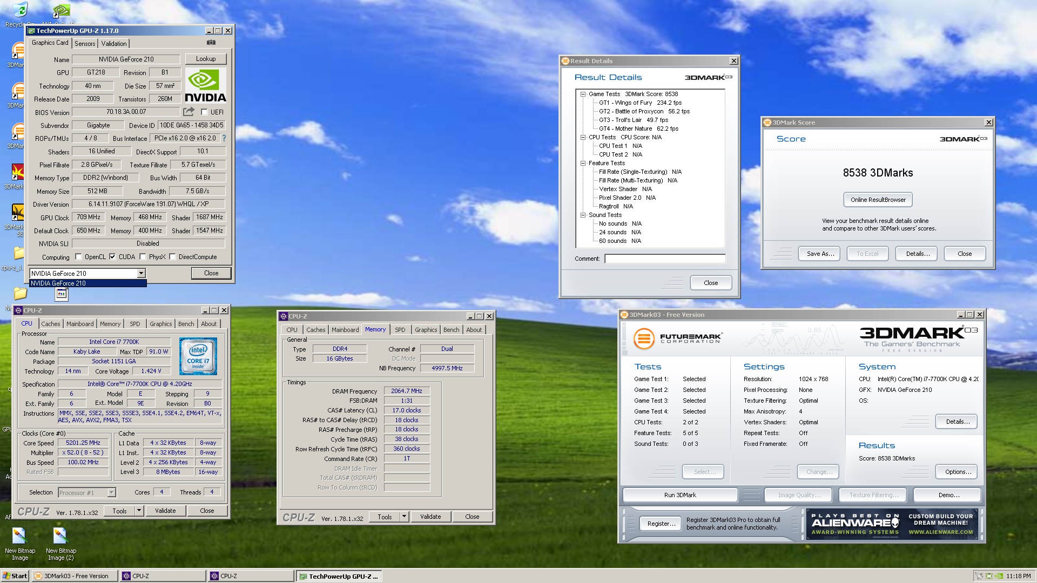Click the Futuremark orange logo in 3DMark03
This screenshot has height=583, width=1037.
point(644,339)
